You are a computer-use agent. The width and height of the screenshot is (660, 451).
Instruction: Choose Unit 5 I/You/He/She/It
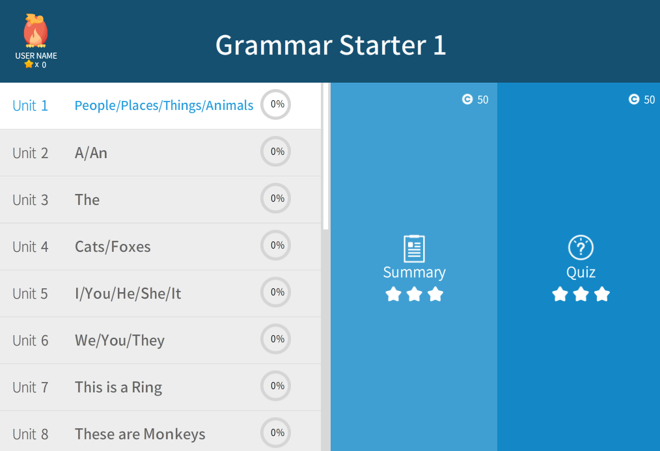128,294
